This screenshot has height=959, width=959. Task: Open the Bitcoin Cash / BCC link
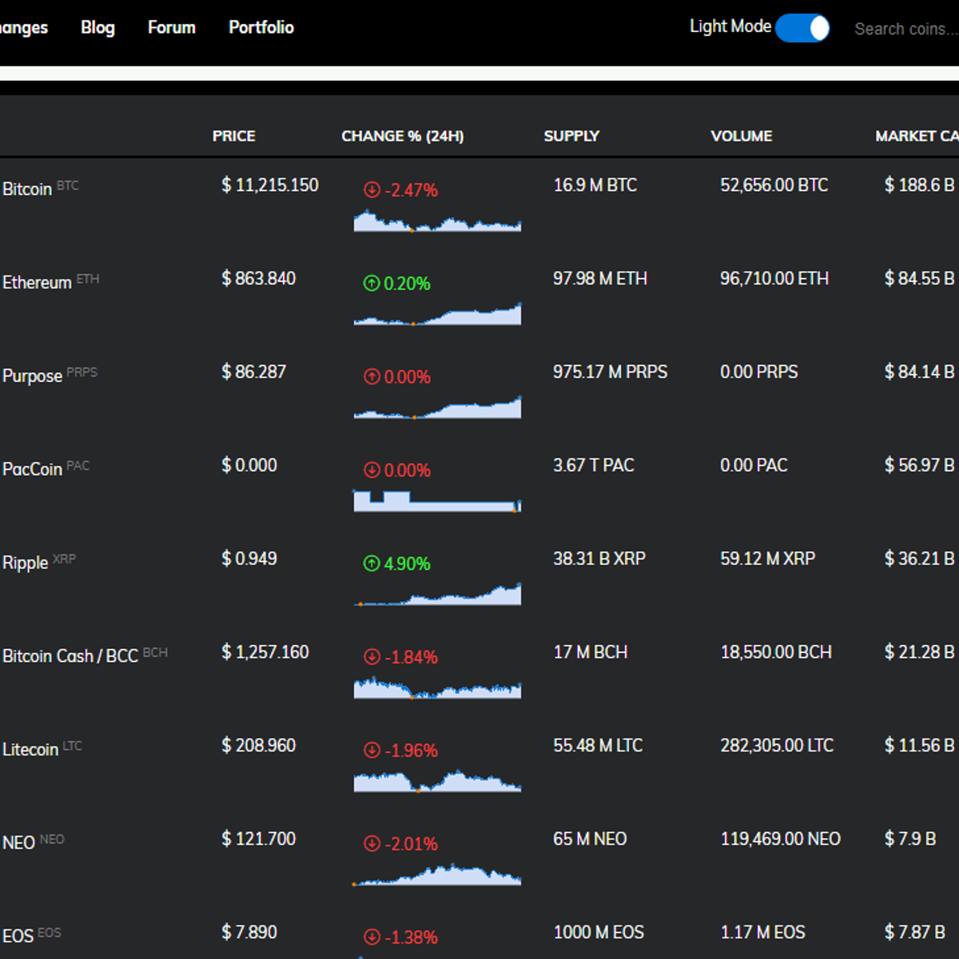pyautogui.click(x=70, y=656)
